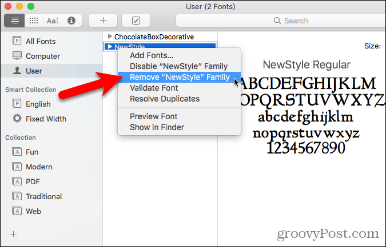Click NewStyle Regular preview heading
386x247 pixels.
(307, 65)
